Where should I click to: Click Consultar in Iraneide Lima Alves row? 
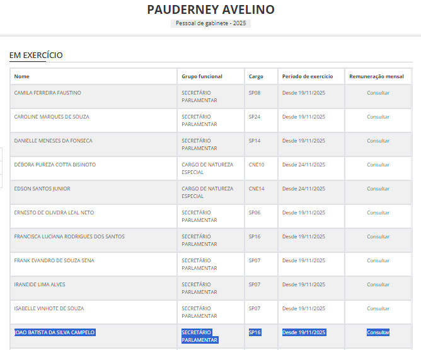click(x=378, y=284)
